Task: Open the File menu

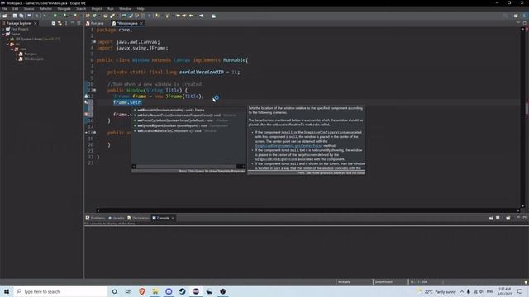Action: pyautogui.click(x=4, y=9)
